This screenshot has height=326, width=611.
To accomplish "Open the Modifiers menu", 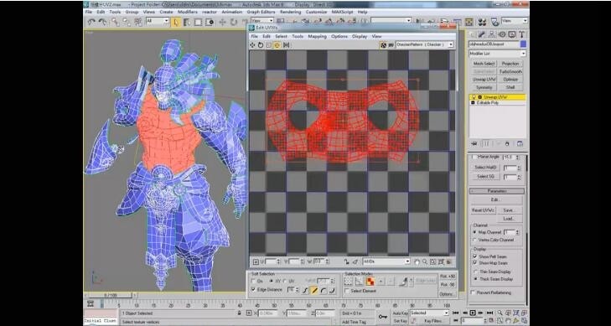I will tap(188, 12).
